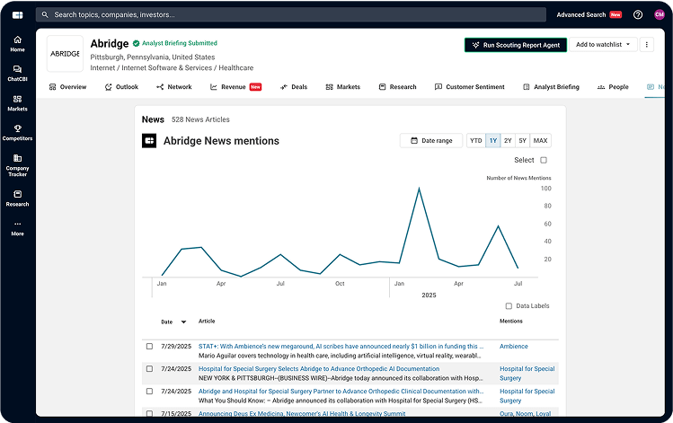Screen dimensions: 673x423
Task: Click the help question mark icon
Action: pyautogui.click(x=638, y=14)
